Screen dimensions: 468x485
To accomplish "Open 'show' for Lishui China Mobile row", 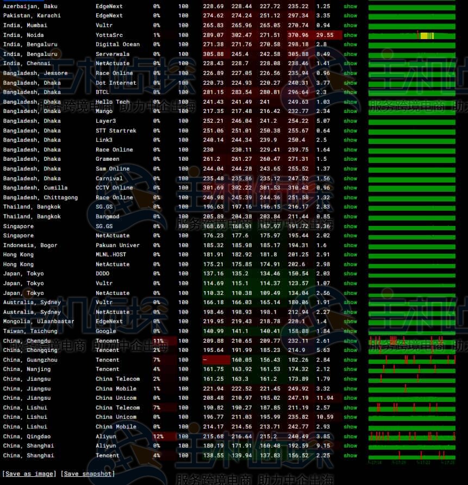I will 350,427.
